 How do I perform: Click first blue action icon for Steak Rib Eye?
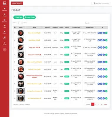(x=99, y=33)
